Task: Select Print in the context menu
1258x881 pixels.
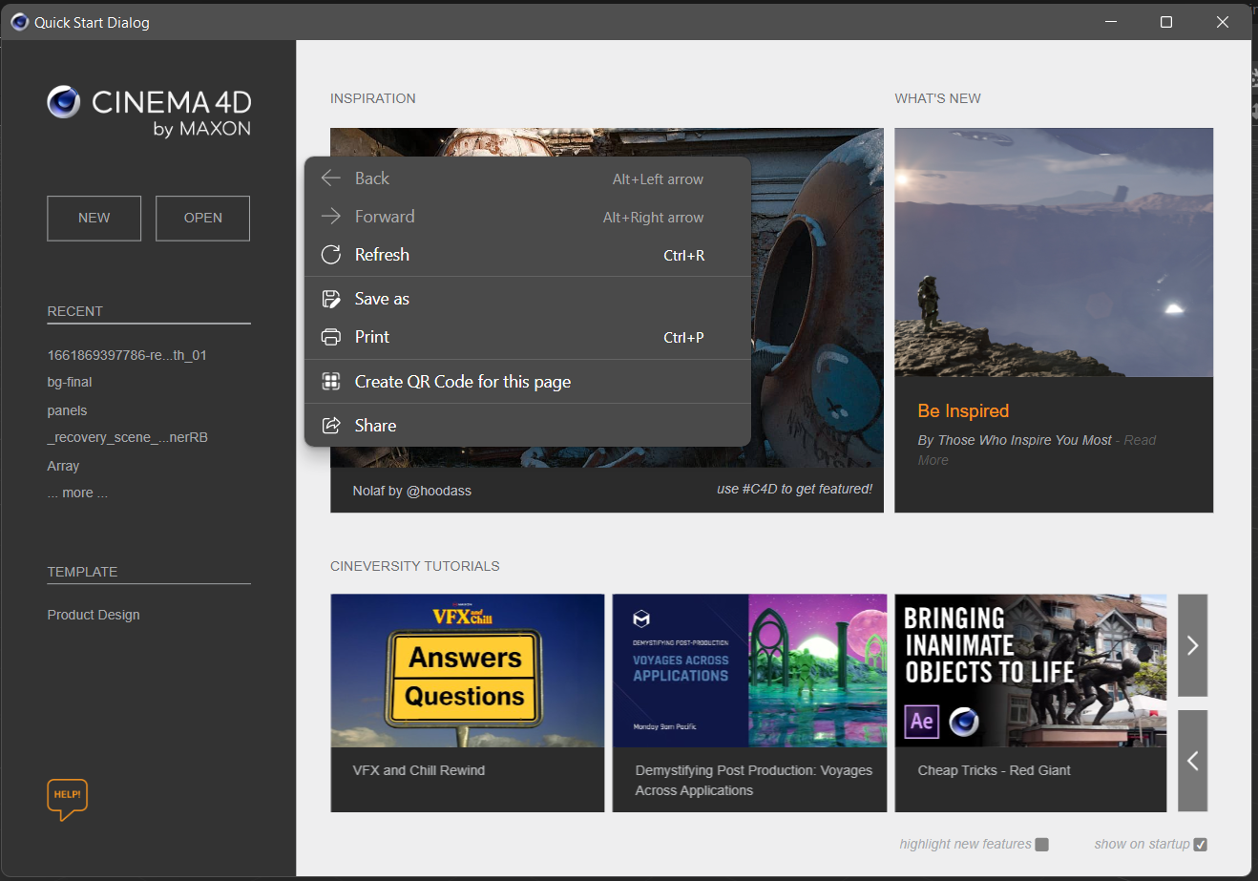Action: 528,337
